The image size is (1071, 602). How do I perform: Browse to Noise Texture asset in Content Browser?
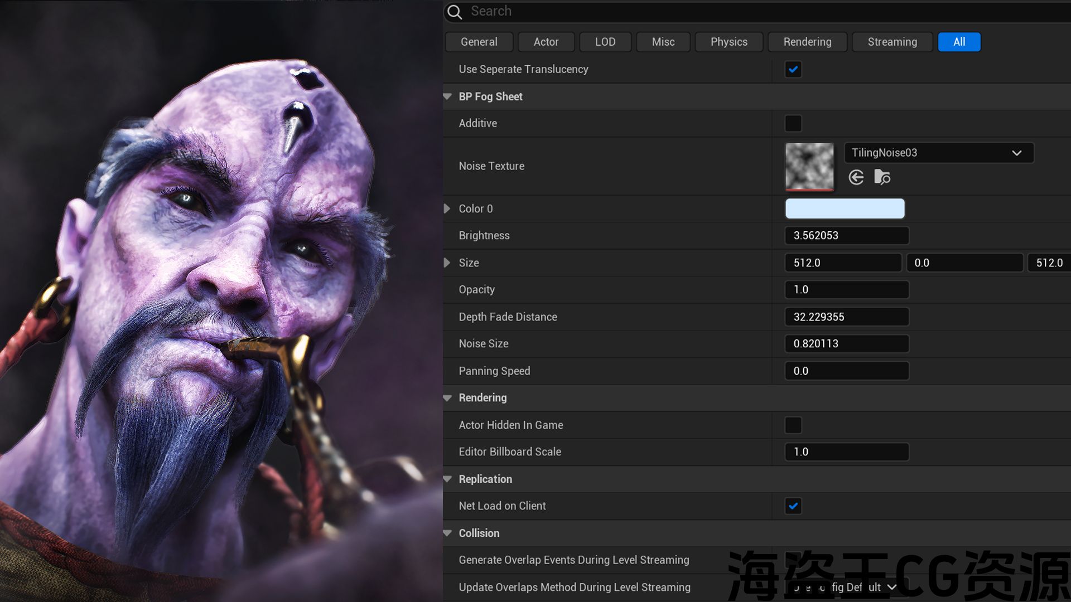[882, 178]
